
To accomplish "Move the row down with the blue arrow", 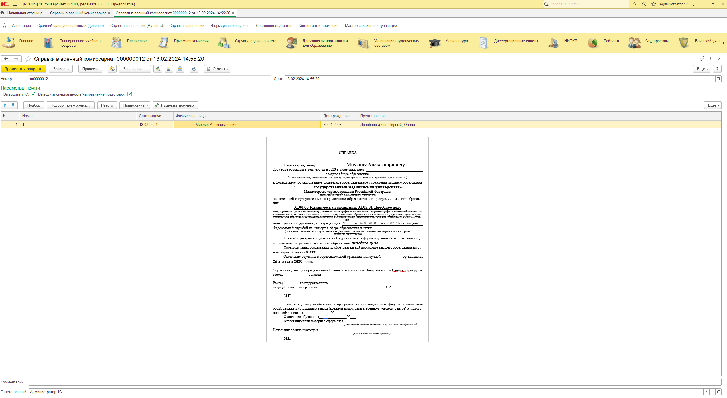I will click(13, 105).
